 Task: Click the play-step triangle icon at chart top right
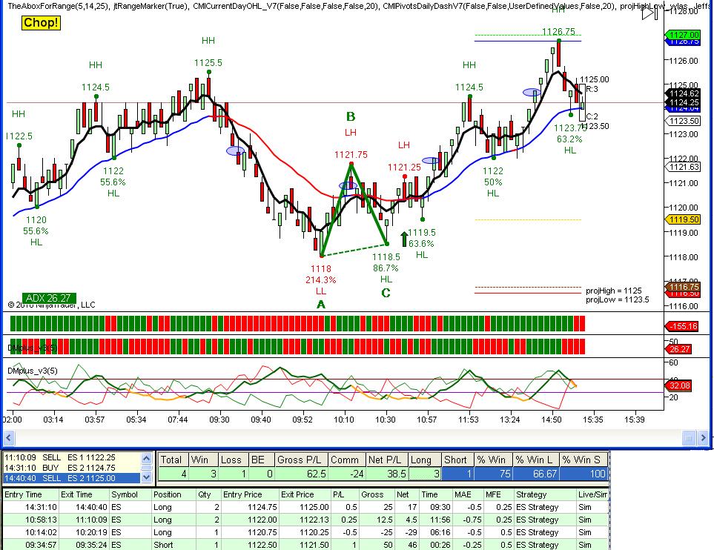[649, 13]
